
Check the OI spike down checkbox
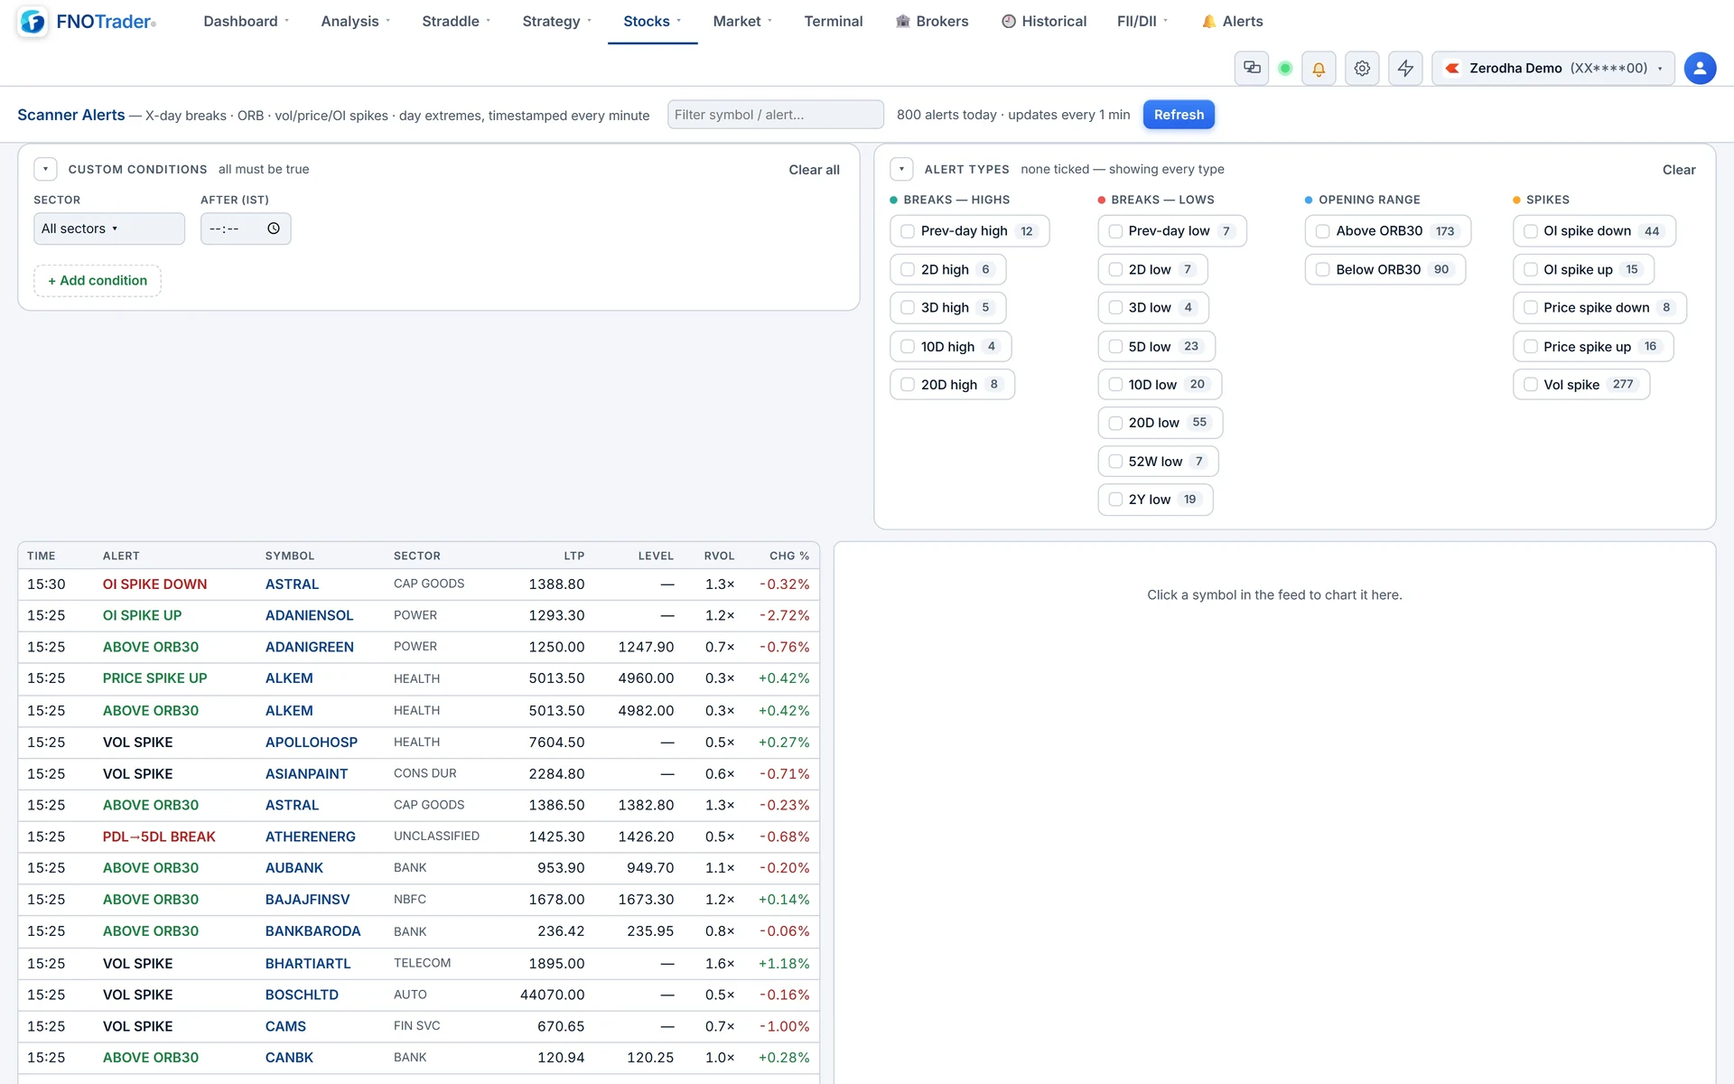coord(1530,231)
